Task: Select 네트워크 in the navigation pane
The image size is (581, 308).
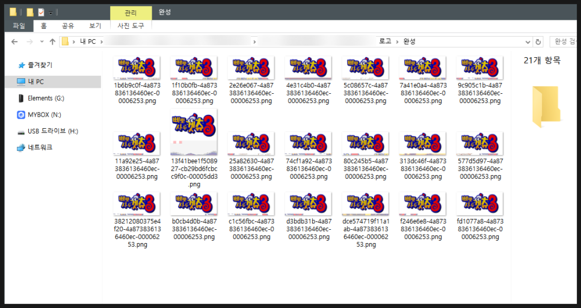Action: (x=40, y=147)
